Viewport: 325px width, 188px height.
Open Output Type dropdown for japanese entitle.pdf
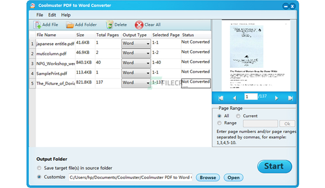(136, 44)
